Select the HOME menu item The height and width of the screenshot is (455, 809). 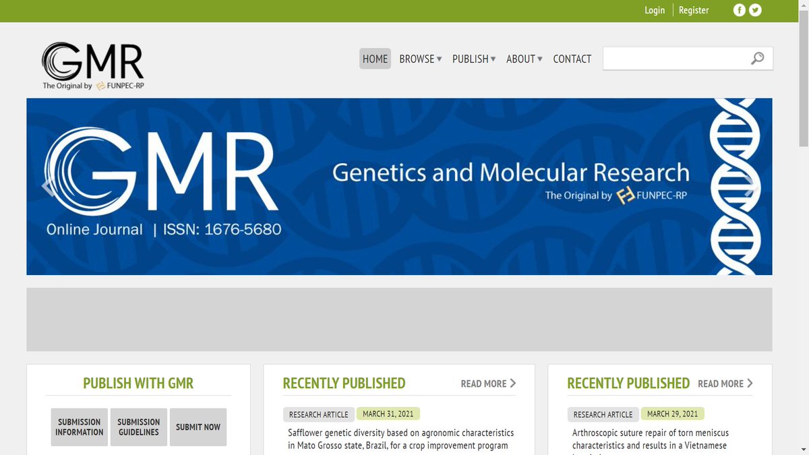point(375,59)
